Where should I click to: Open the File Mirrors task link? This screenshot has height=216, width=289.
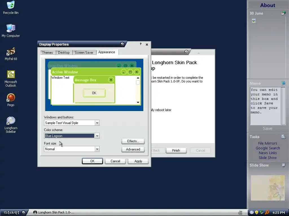(268, 143)
